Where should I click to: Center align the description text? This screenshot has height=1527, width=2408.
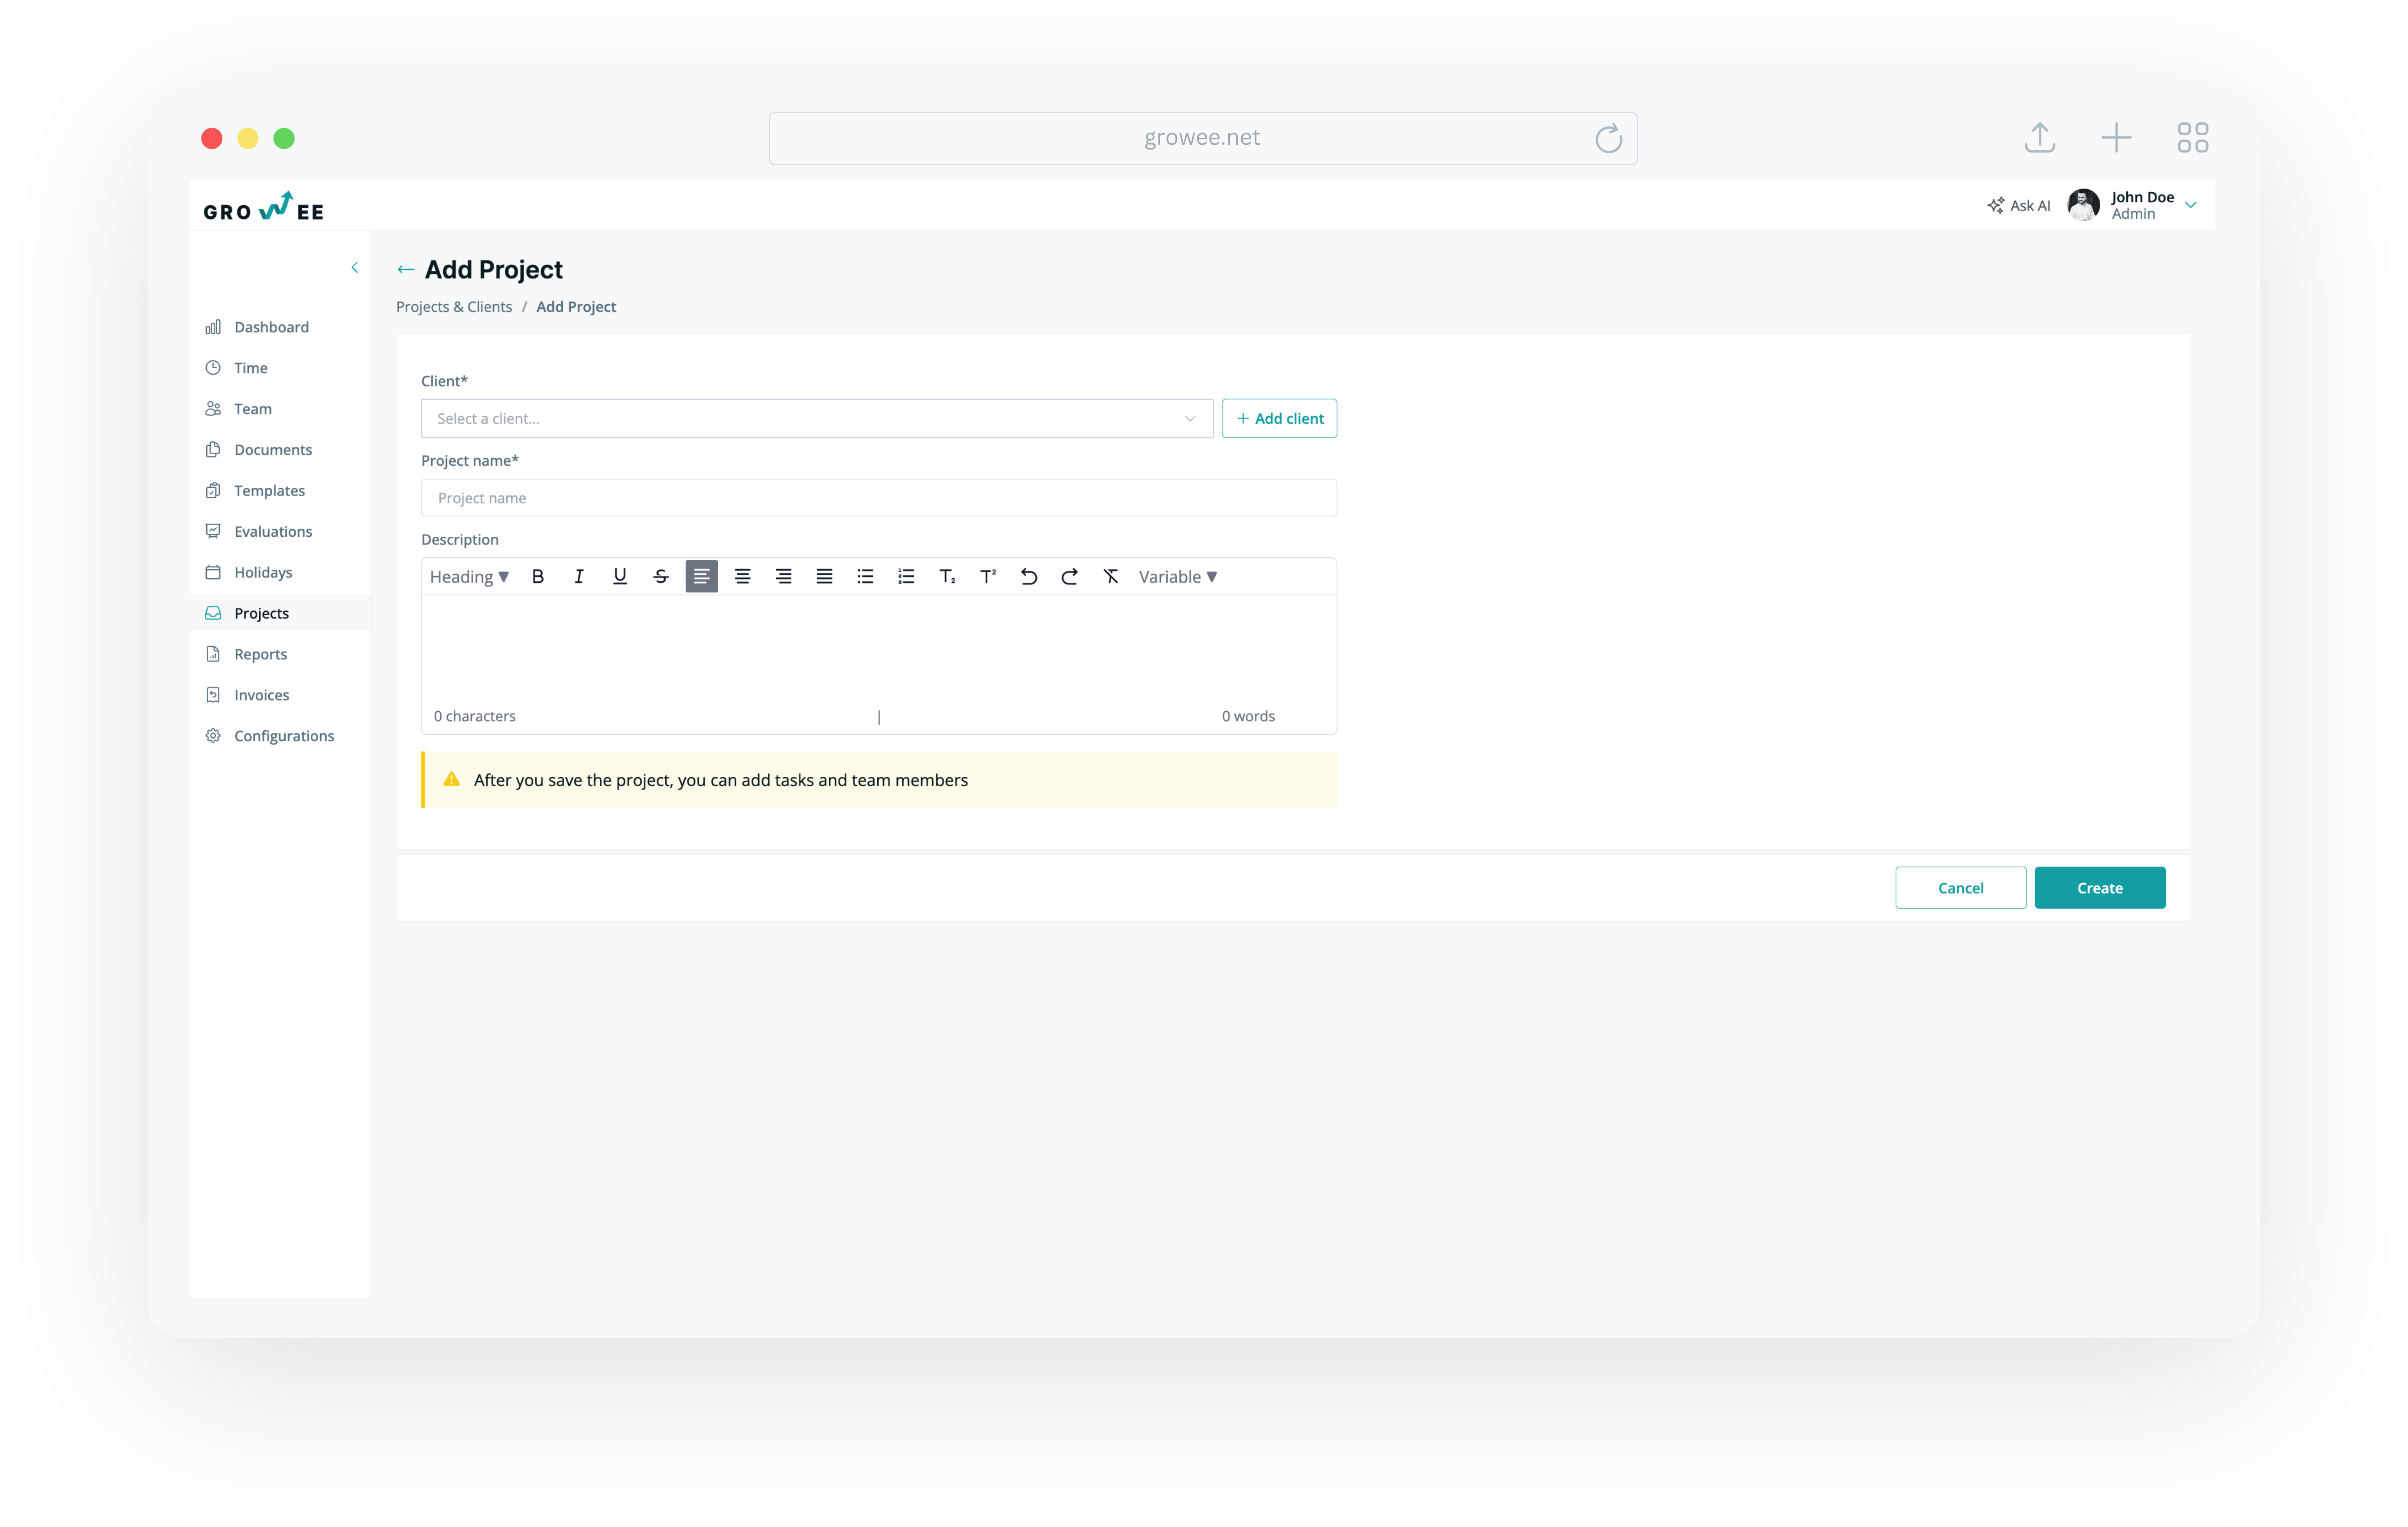click(x=743, y=577)
